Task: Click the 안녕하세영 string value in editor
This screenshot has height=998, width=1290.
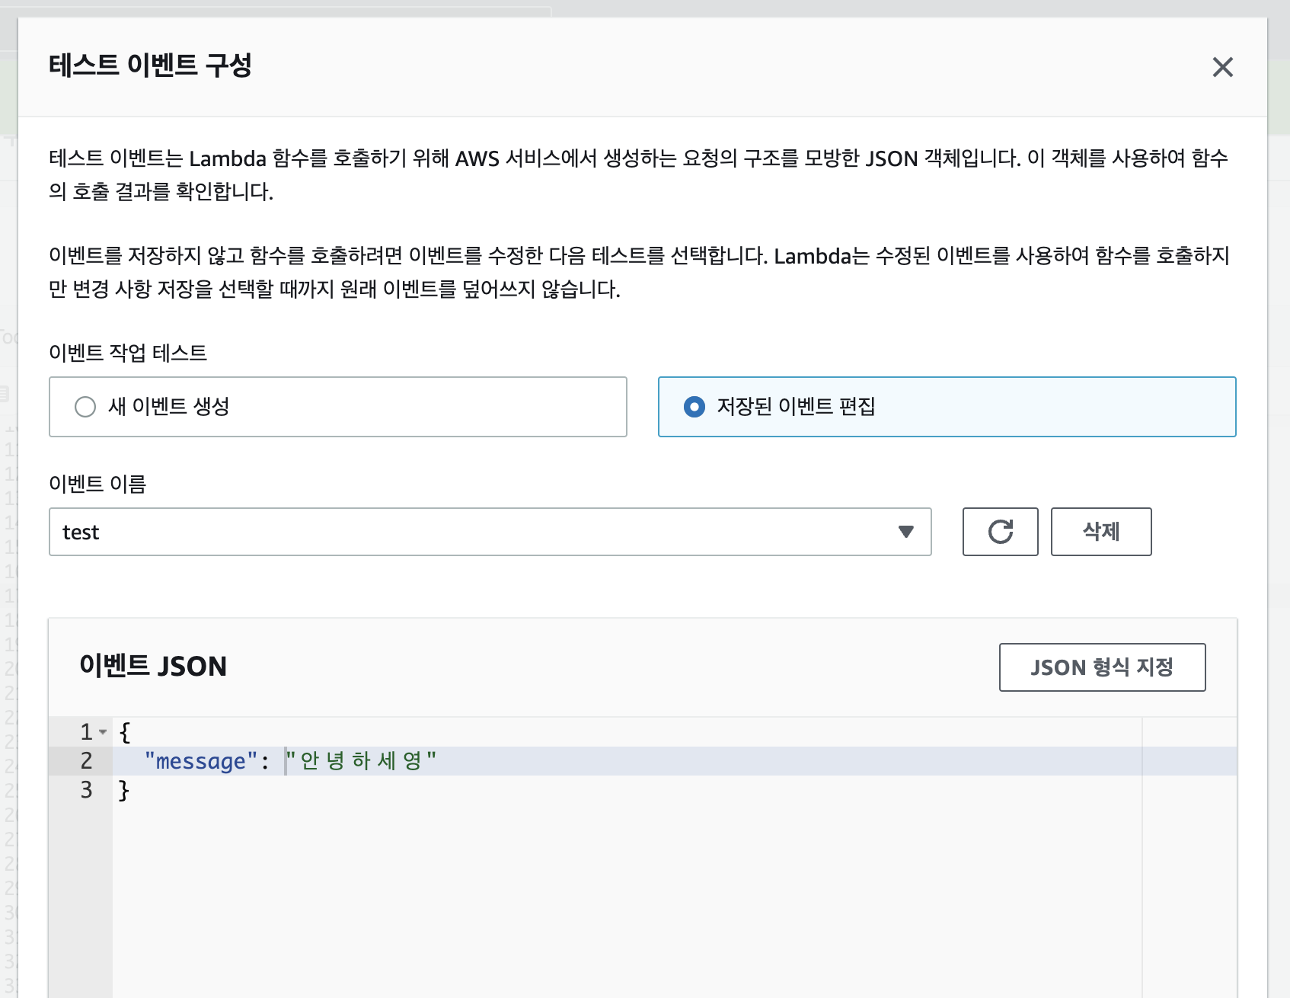Action: (x=360, y=761)
